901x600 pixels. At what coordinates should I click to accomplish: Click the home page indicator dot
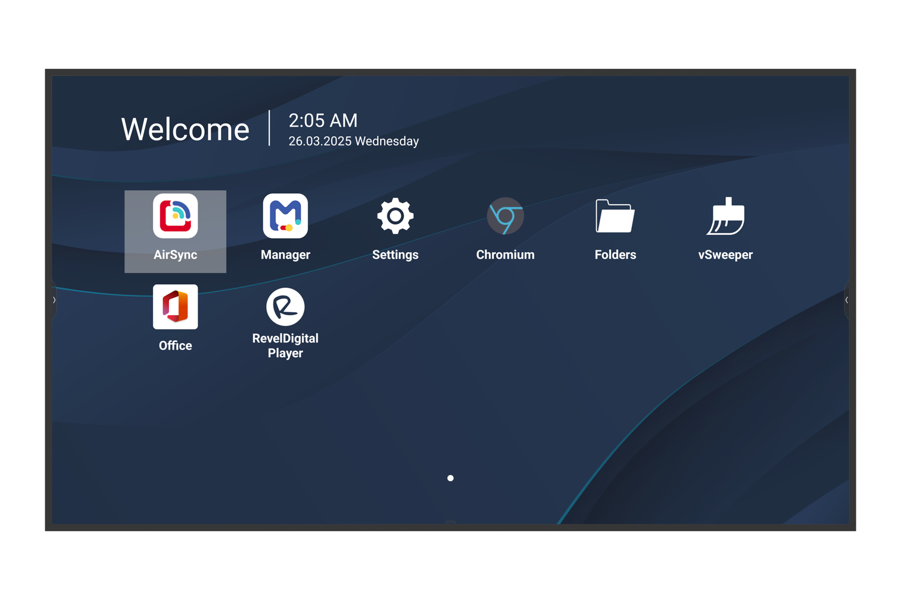click(x=450, y=478)
